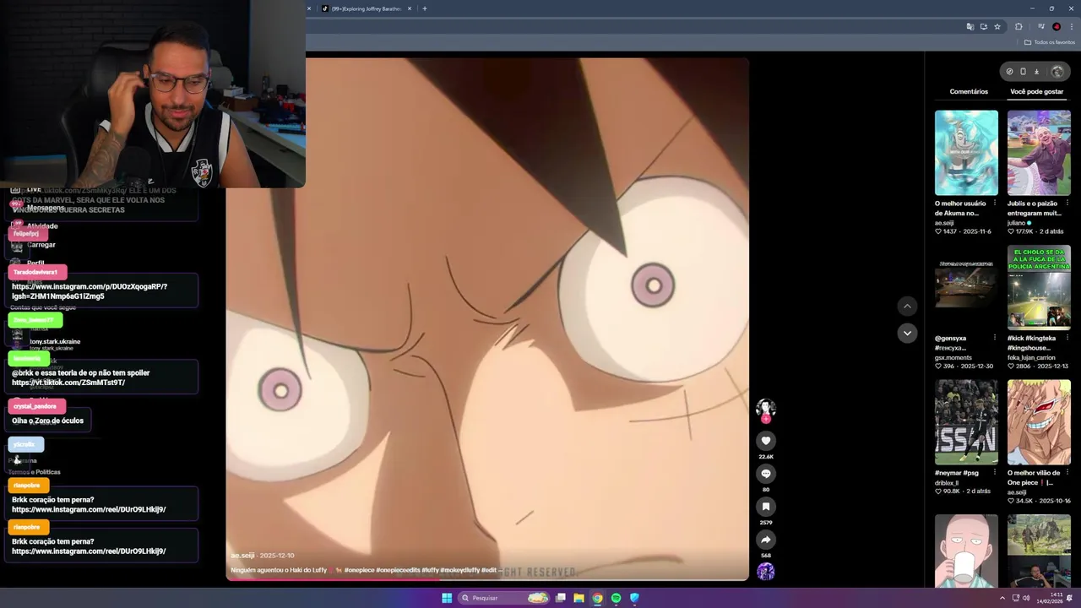The image size is (1081, 608).
Task: Open the #luffy hashtag in caption
Action: (431, 570)
